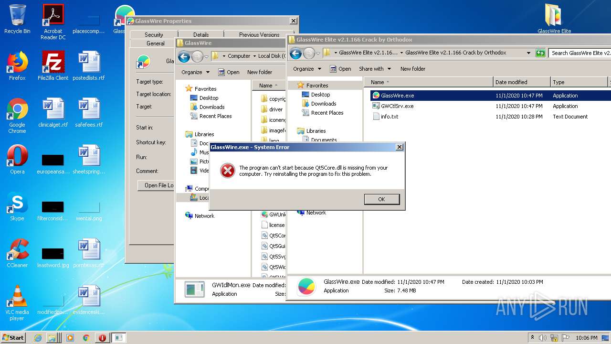Viewport: 611px width, 344px height.
Task: Select safefees.rtf desktop file
Action: tap(89, 113)
